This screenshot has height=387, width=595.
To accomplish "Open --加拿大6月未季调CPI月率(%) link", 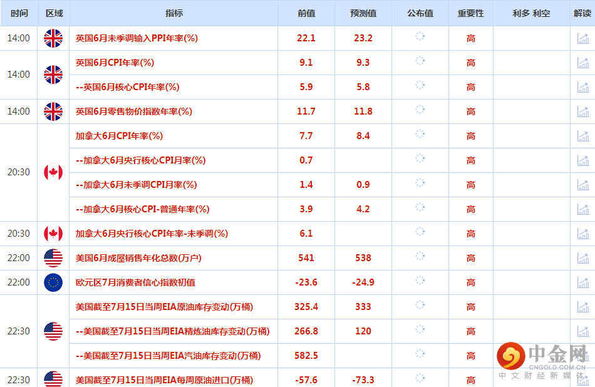I will (x=137, y=185).
